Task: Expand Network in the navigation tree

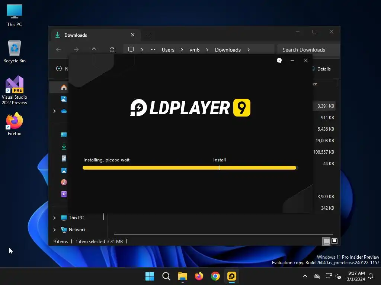Action: [54, 230]
